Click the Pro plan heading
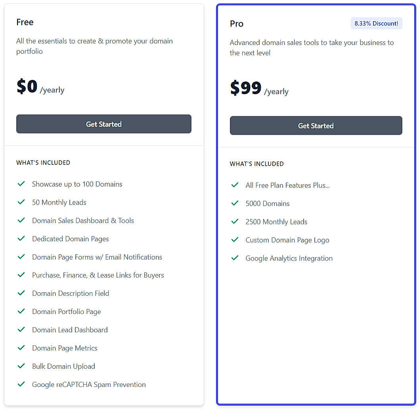Viewport: 419px width, 410px height. pyautogui.click(x=236, y=23)
